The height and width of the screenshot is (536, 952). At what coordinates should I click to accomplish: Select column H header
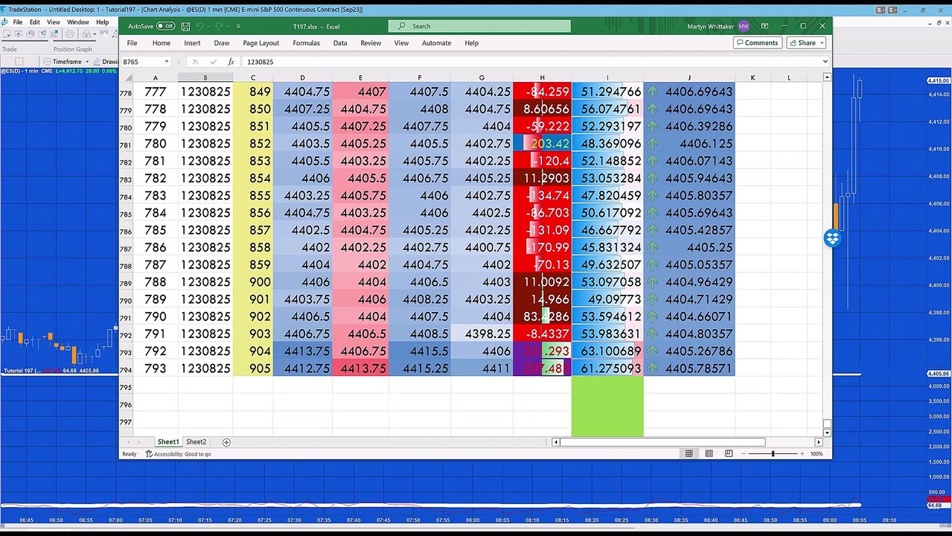pos(542,77)
